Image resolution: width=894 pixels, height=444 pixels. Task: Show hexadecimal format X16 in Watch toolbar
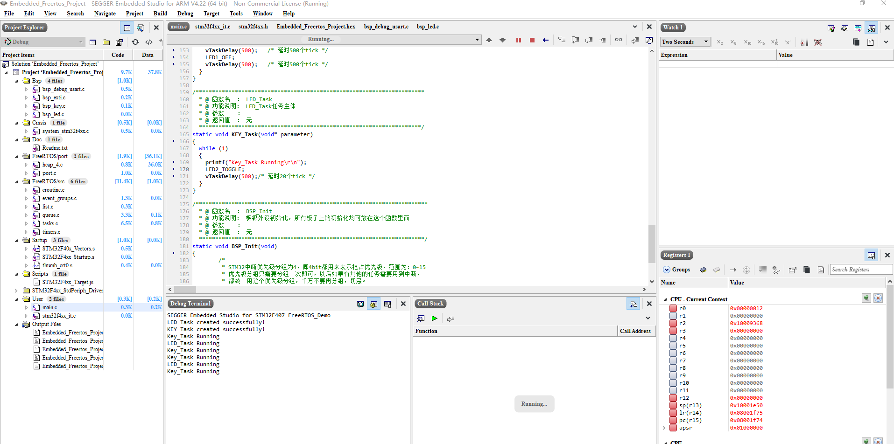761,42
